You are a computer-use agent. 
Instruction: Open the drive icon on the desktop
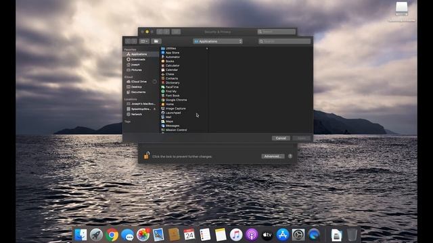tap(401, 9)
